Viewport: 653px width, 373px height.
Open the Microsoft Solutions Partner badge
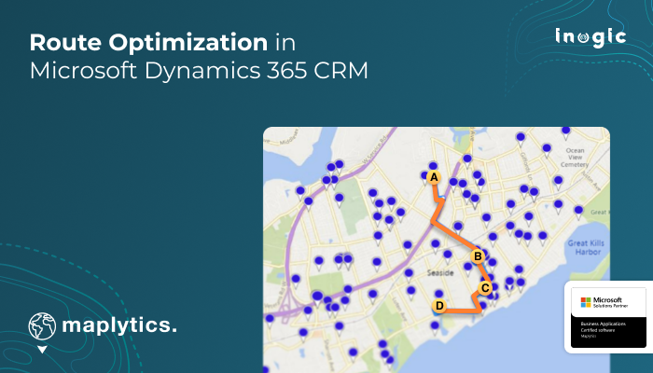click(x=608, y=317)
